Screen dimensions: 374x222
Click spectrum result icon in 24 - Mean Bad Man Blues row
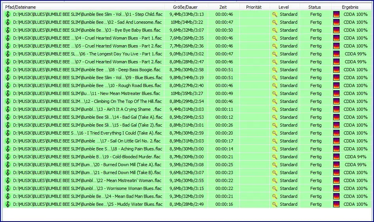336,196
